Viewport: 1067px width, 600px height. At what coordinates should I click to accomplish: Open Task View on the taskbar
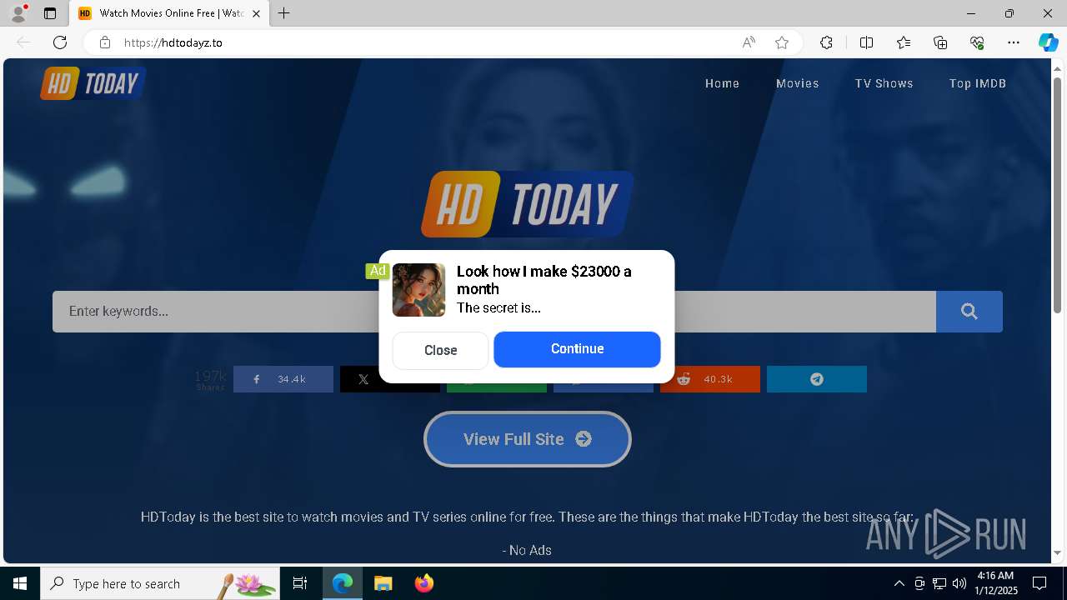[x=300, y=583]
